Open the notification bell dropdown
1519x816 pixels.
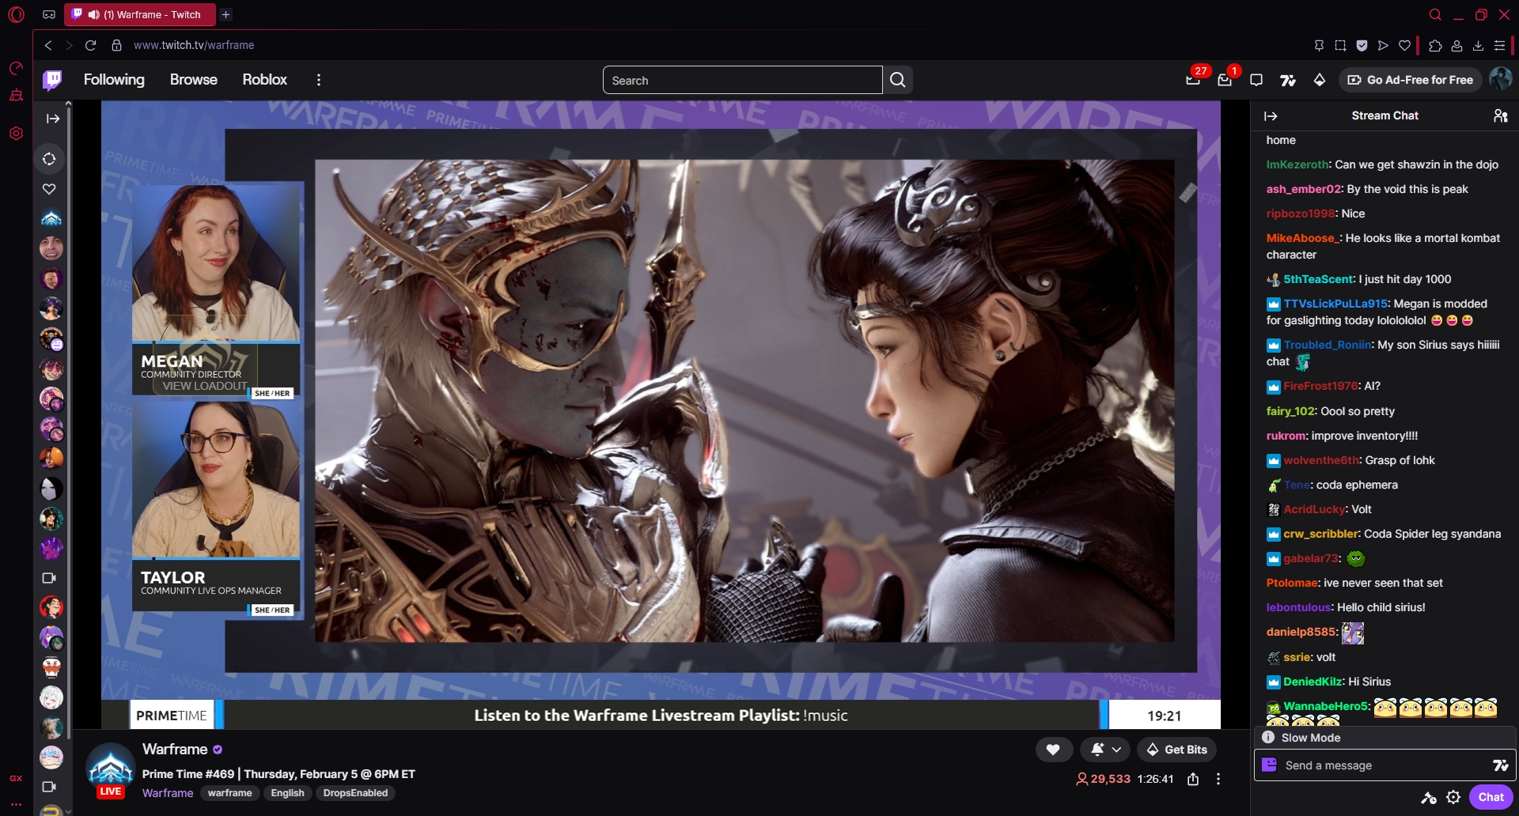click(x=1106, y=750)
